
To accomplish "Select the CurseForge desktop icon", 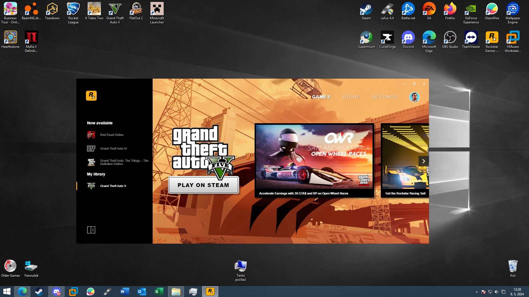I will click(x=387, y=40).
